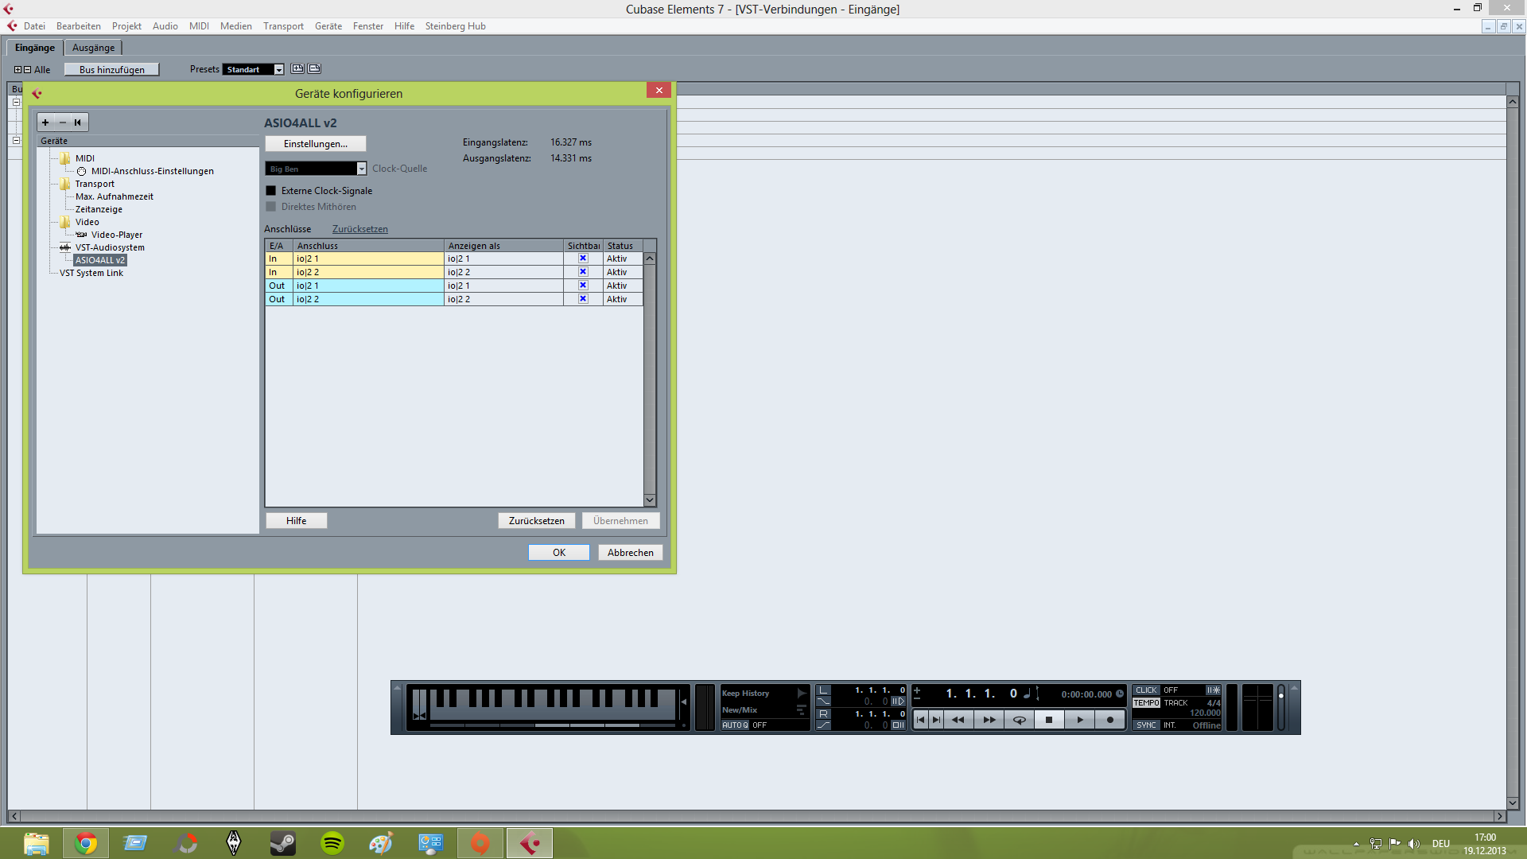Confirm dialog with OK button
The image size is (1527, 859).
point(559,553)
